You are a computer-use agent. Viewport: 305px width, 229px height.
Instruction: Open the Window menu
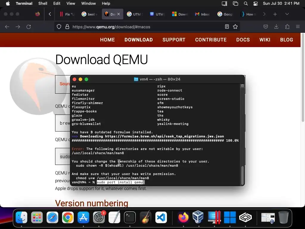point(88,4)
